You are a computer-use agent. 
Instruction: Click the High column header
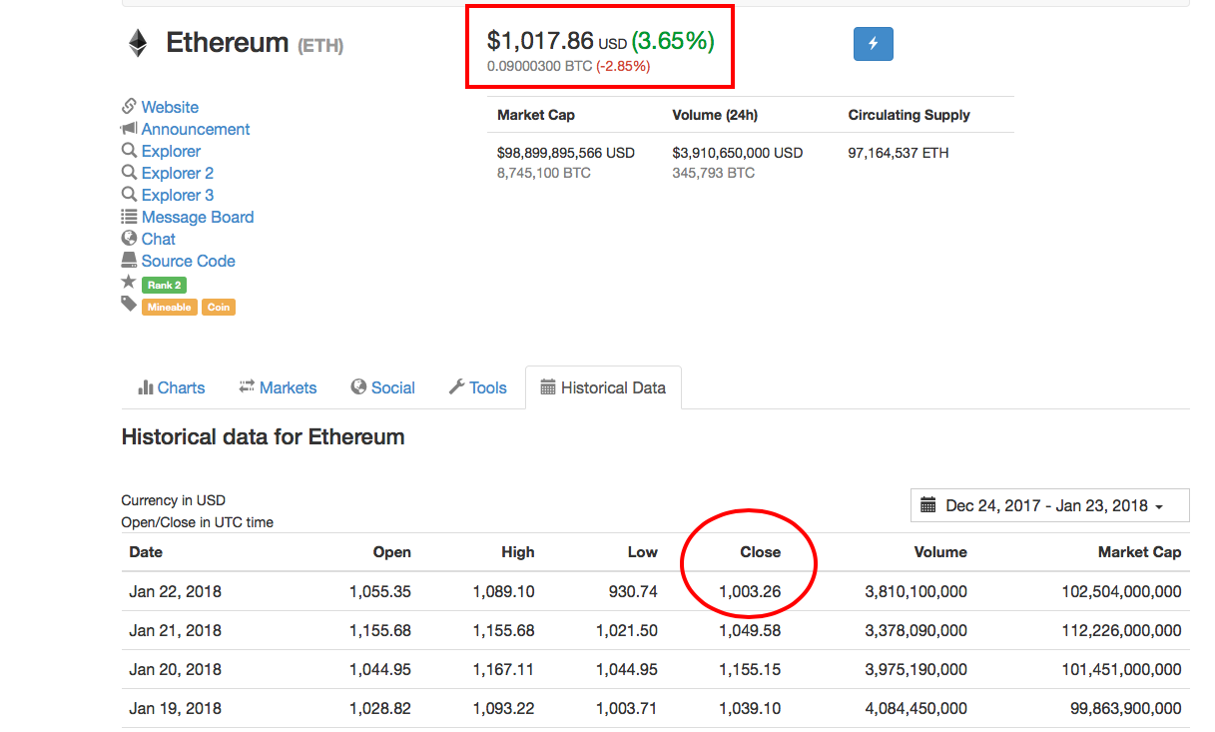tap(518, 551)
